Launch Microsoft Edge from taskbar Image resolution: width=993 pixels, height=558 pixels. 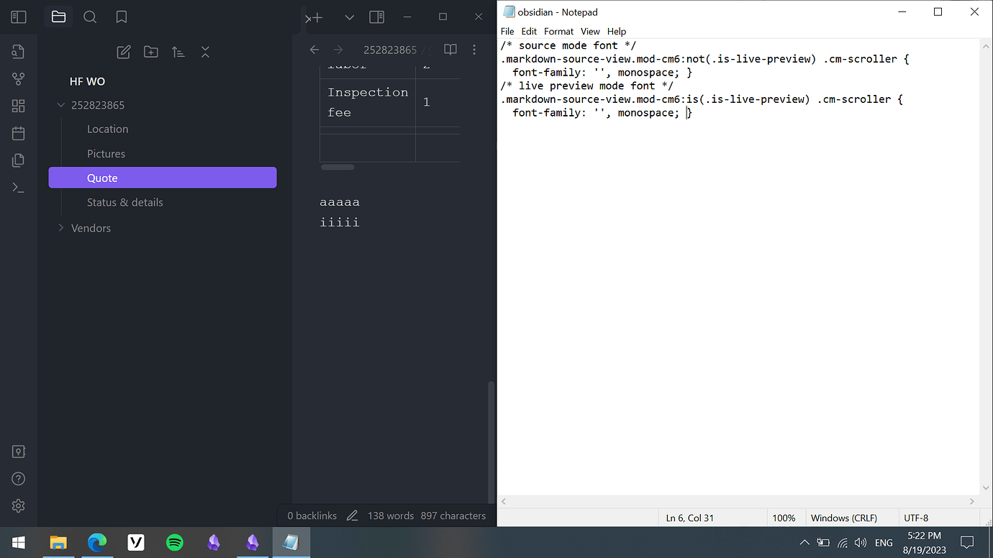pos(97,542)
